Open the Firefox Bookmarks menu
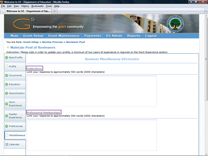Screen dimensions: 208x156 (37, 6)
